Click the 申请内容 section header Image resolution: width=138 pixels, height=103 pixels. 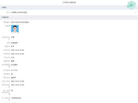pos(69,17)
